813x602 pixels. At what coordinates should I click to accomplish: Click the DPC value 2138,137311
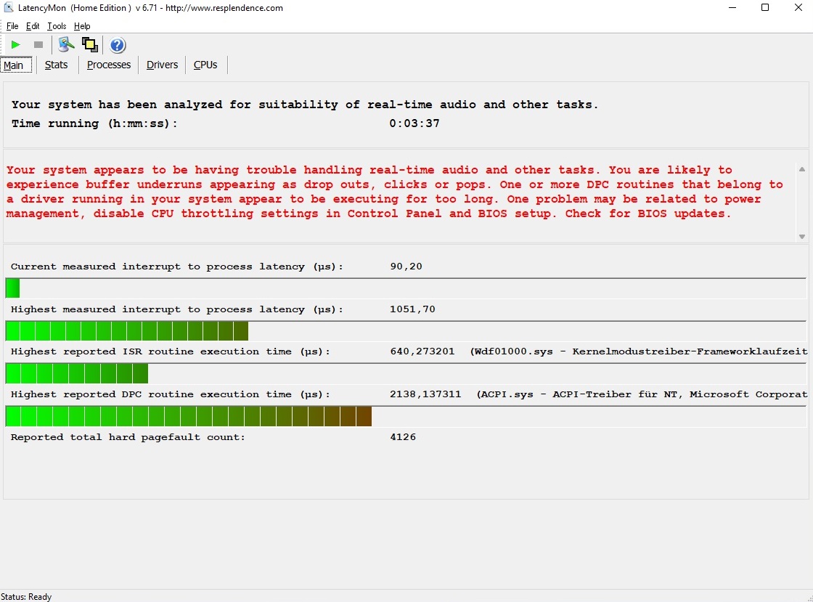pyautogui.click(x=425, y=394)
